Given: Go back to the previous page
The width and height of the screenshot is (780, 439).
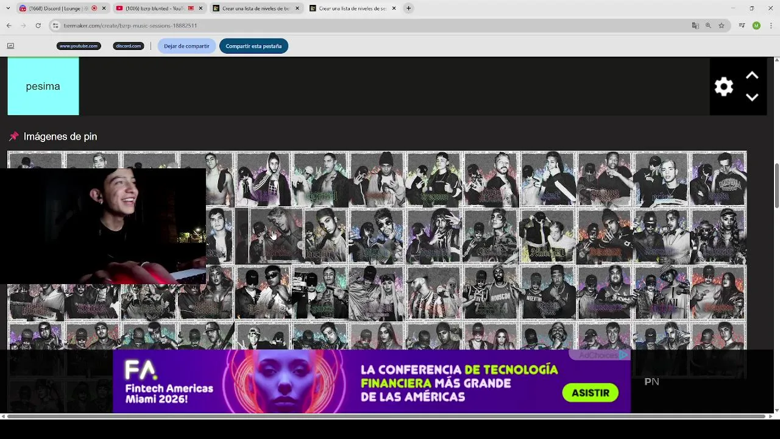Looking at the screenshot, I should click(9, 26).
